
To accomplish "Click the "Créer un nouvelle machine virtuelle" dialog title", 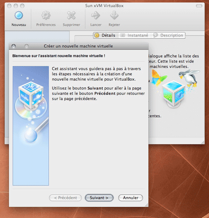I will pyautogui.click(x=78, y=46).
